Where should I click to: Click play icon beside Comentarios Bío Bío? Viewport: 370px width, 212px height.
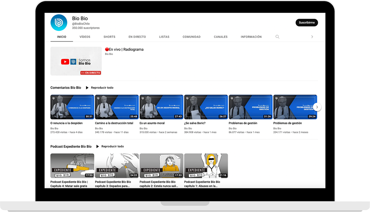87,88
